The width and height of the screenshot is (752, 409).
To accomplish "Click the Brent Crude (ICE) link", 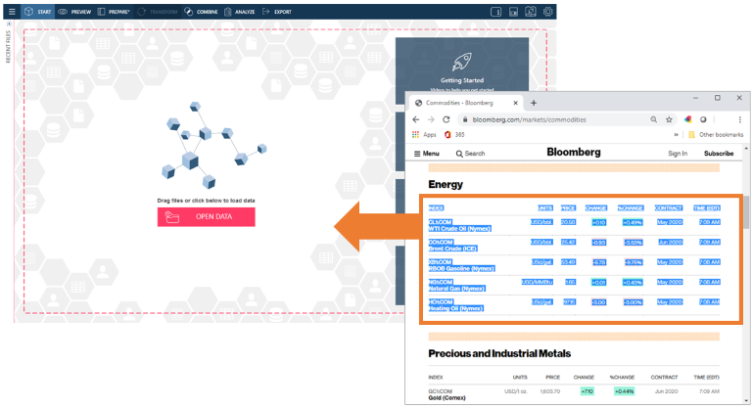I will tap(452, 249).
